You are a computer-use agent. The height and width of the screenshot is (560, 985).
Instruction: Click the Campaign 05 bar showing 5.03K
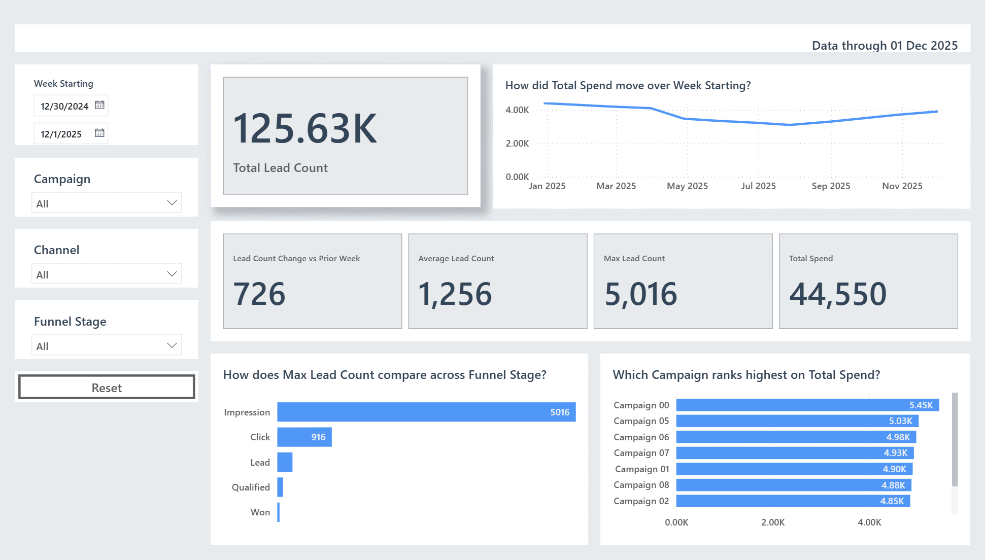tap(798, 421)
